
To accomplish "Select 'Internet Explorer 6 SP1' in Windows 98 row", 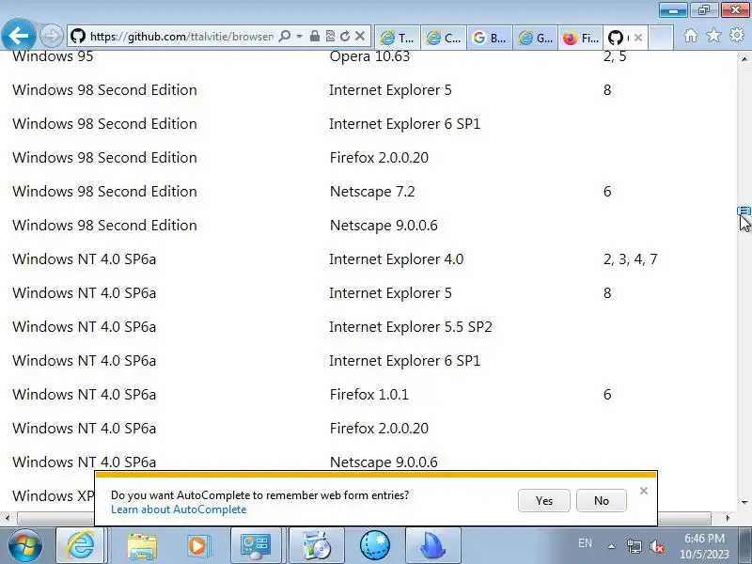I will click(405, 124).
